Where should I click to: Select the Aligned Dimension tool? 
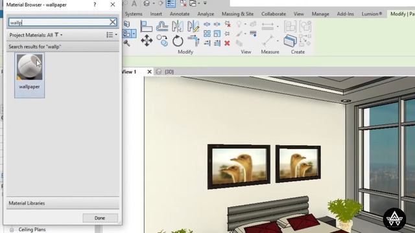tap(268, 27)
